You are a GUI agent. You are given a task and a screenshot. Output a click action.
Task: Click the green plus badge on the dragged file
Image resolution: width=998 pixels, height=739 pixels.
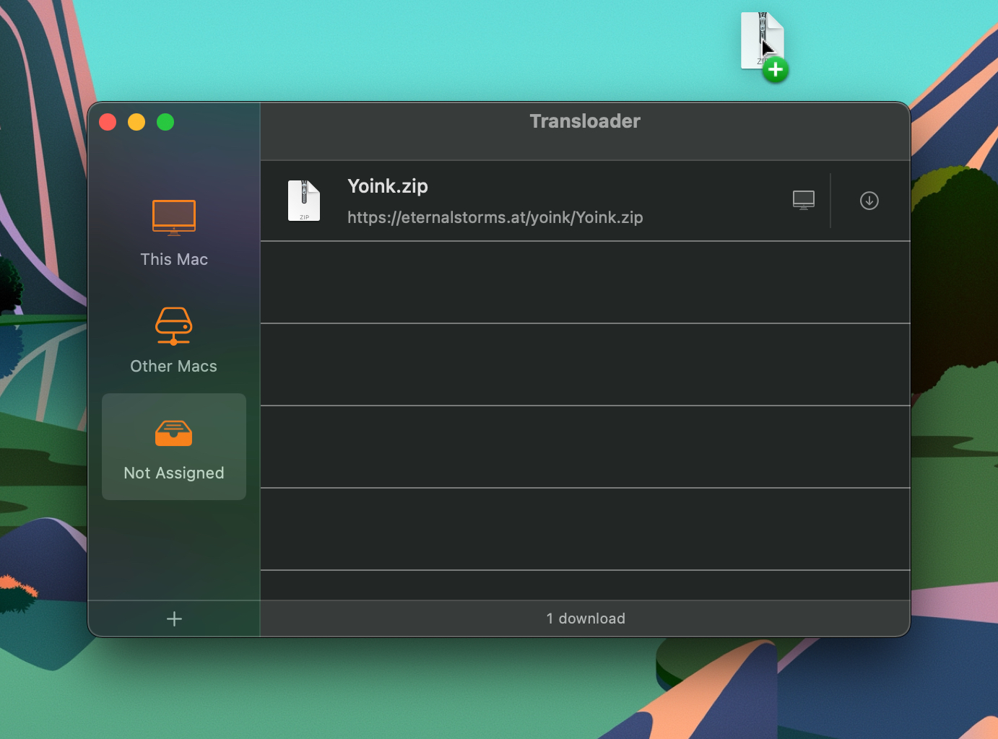776,70
